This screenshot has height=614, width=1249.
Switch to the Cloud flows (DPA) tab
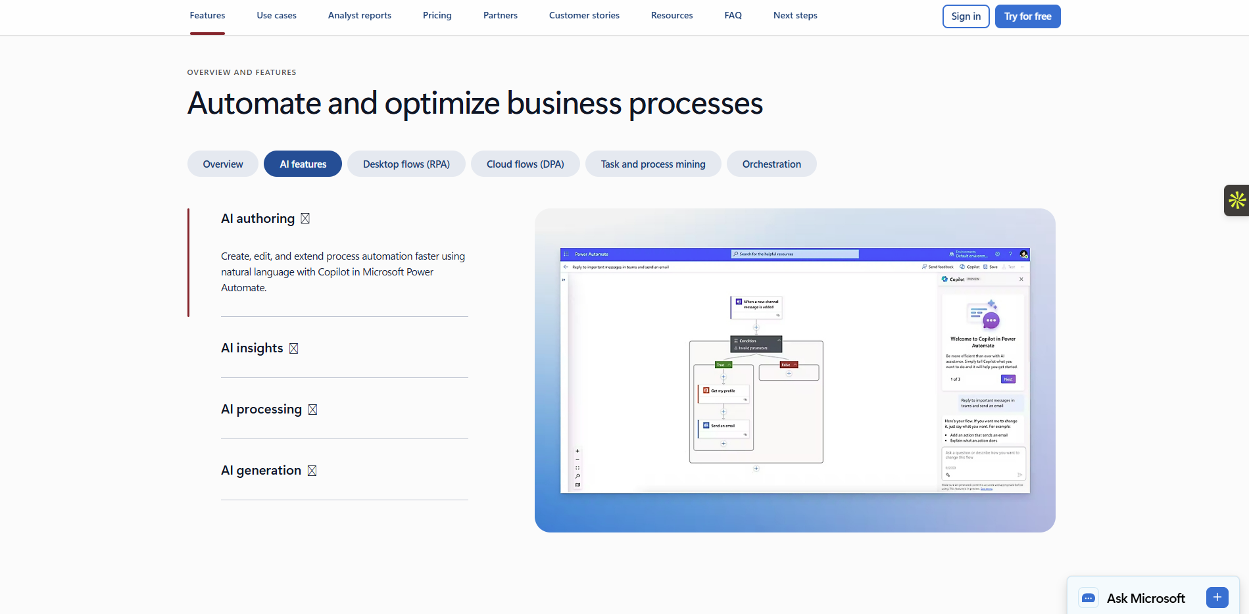525,164
